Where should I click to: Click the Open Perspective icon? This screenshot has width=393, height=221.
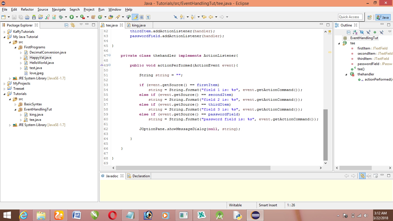[x=370, y=17]
